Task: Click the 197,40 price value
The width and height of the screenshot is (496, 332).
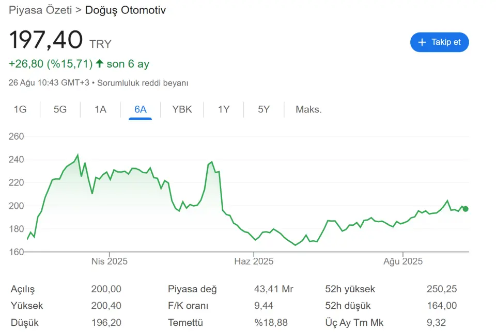Action: pos(46,40)
